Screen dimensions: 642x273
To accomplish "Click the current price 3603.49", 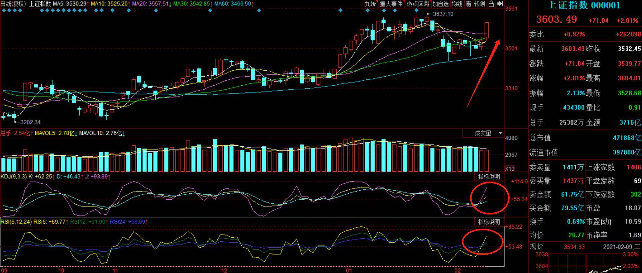I will (556, 19).
